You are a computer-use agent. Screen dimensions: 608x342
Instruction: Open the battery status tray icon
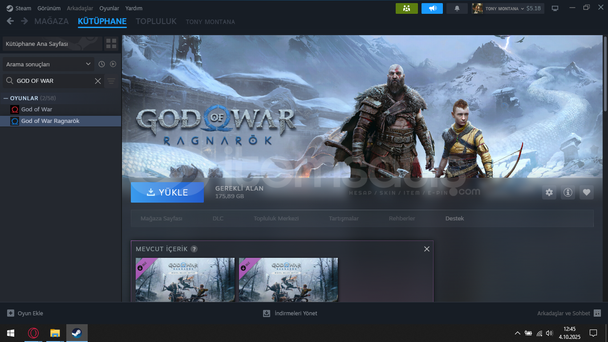point(528,333)
